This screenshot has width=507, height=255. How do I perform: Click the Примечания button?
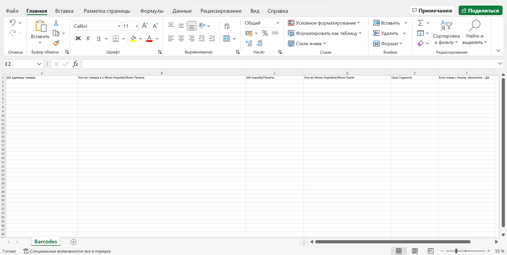[x=432, y=11]
